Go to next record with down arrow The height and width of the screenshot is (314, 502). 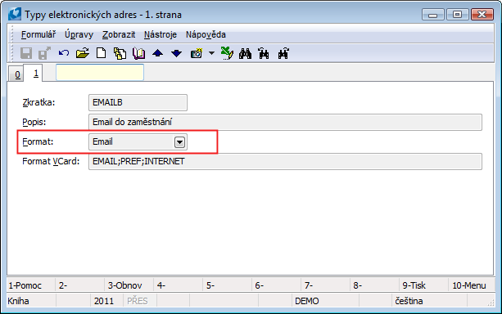(x=176, y=53)
